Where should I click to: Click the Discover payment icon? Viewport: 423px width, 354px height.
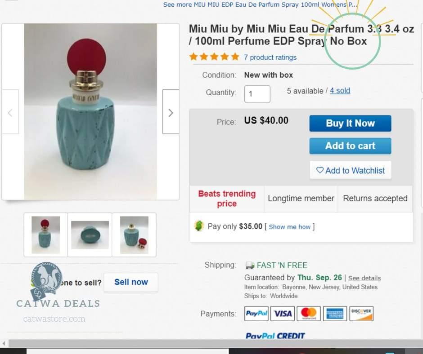pos(361,314)
